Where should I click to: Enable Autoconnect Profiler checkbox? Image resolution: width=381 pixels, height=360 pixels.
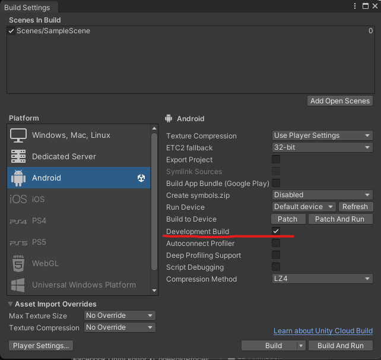tap(276, 243)
